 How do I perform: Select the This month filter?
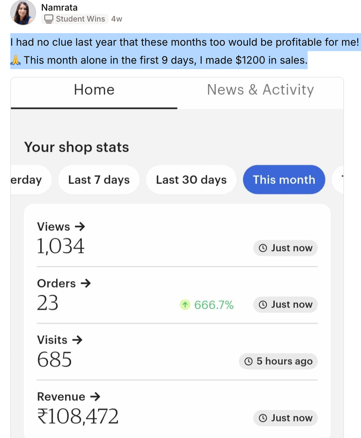tap(284, 179)
